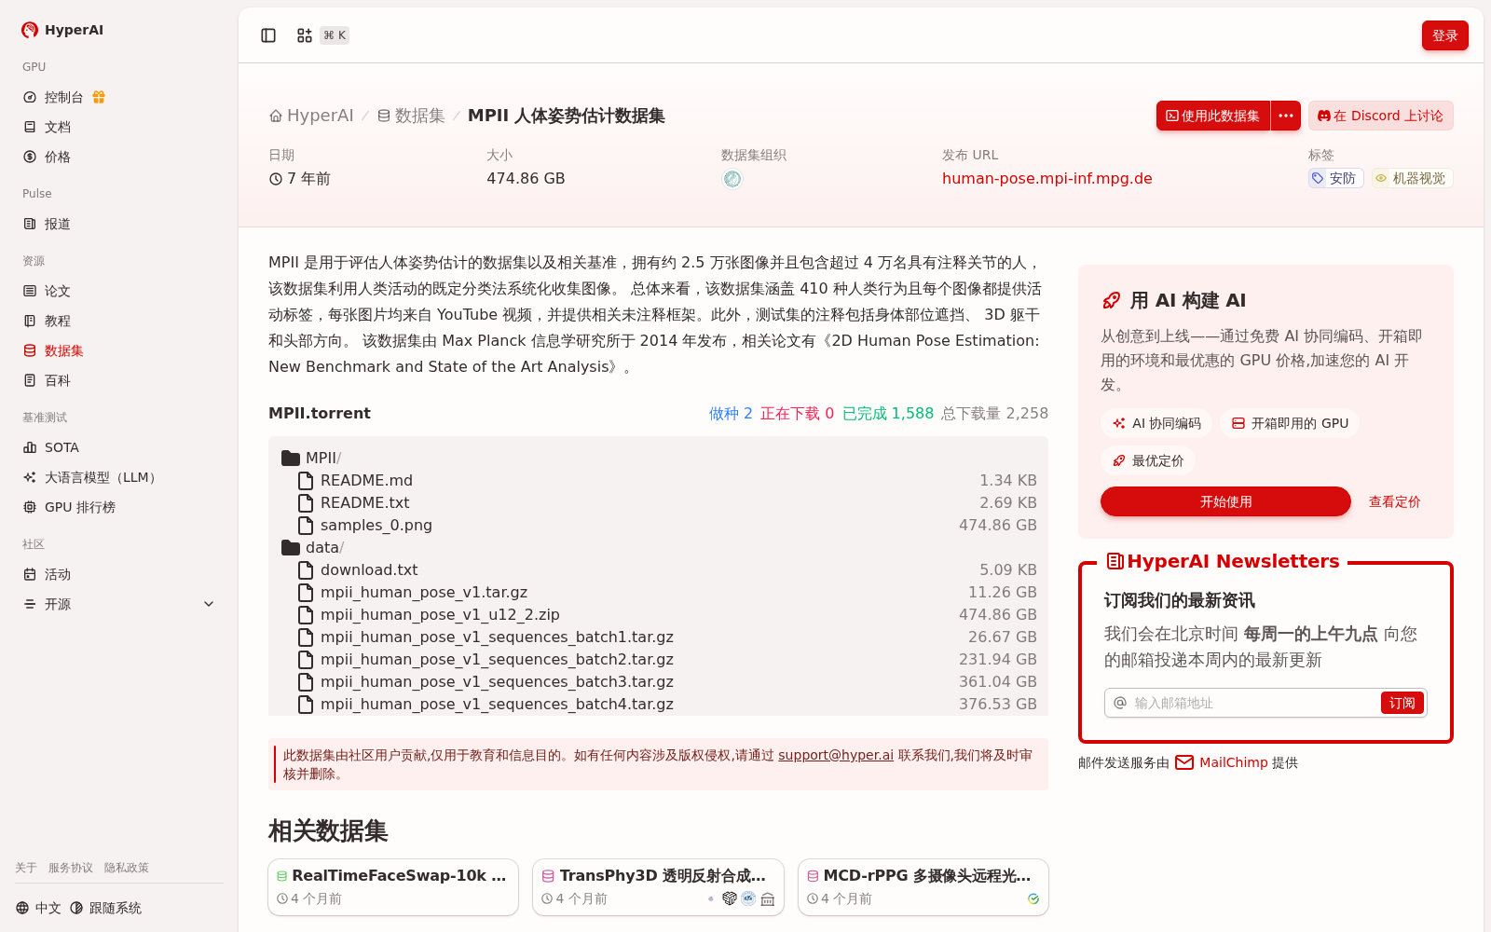The image size is (1491, 932).
Task: Click 最优定价 chip
Action: [x=1148, y=460]
